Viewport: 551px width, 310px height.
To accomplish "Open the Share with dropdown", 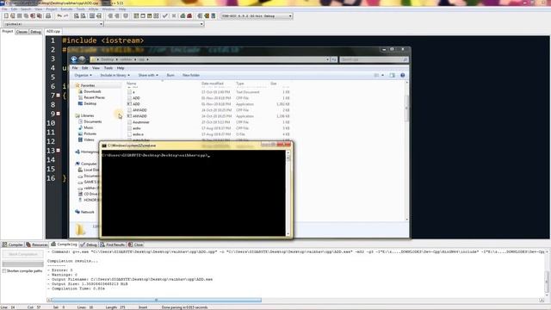I will click(x=148, y=75).
